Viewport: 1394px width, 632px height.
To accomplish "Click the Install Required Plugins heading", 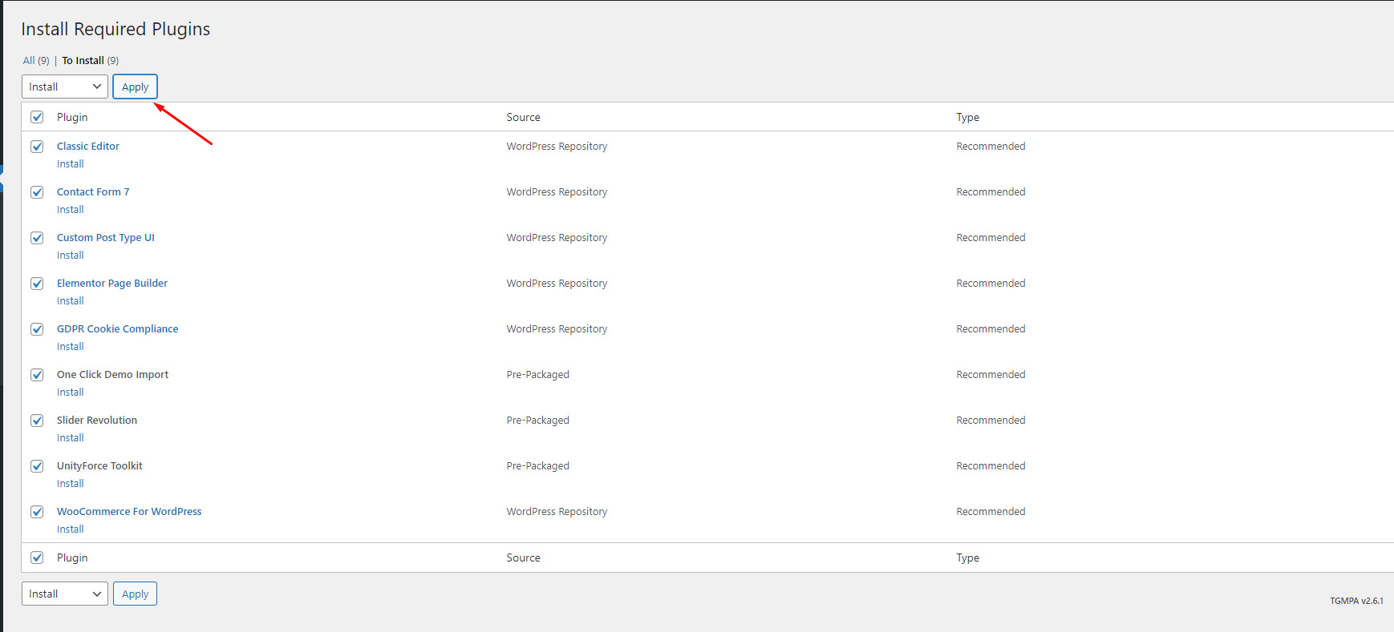I will [x=115, y=29].
